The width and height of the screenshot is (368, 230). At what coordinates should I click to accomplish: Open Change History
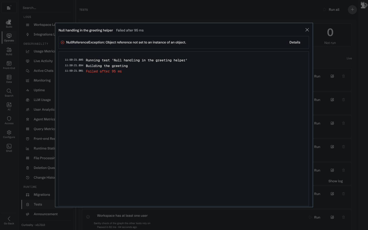coord(40,178)
